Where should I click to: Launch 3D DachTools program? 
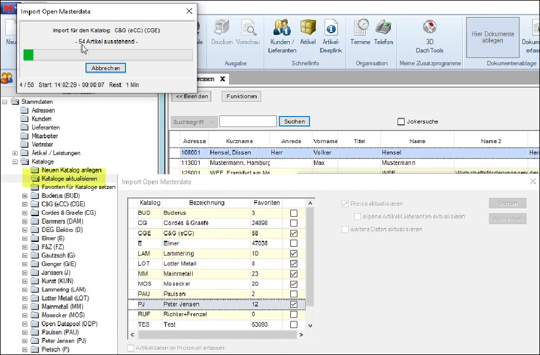tap(429, 36)
